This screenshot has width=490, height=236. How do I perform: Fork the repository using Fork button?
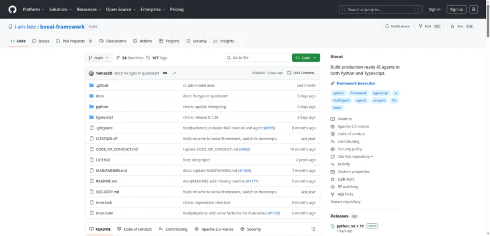(430, 27)
